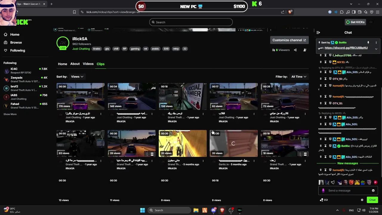Open the yellow clip thumbnail with 20 views

[x=183, y=143]
